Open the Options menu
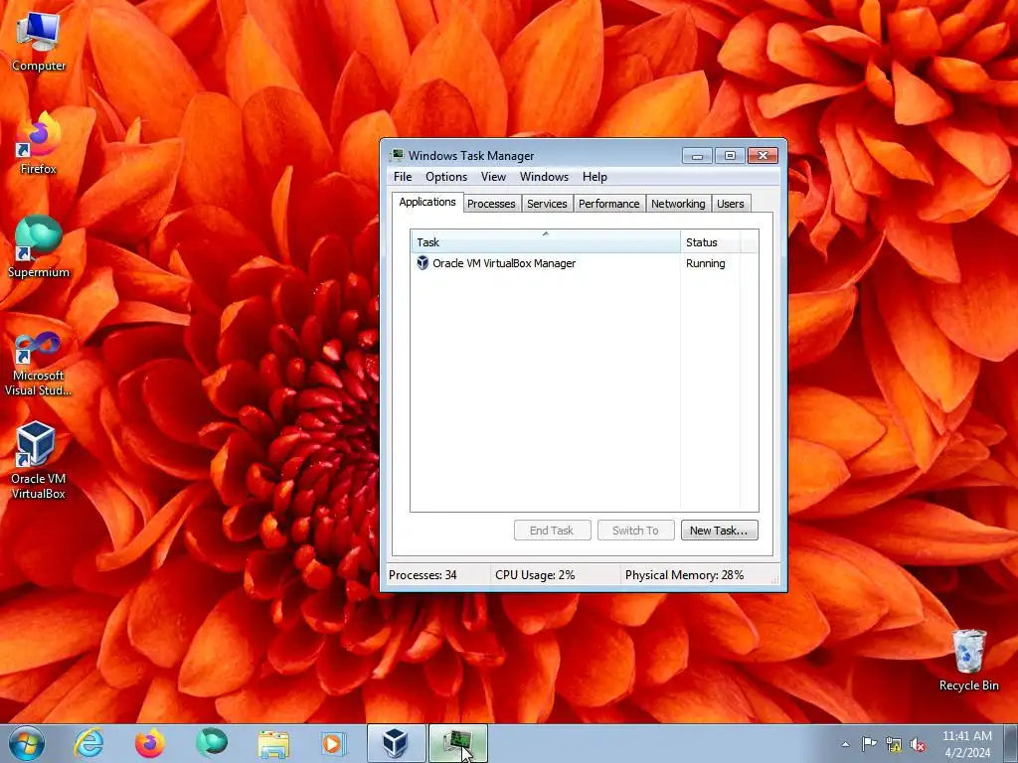 446,177
